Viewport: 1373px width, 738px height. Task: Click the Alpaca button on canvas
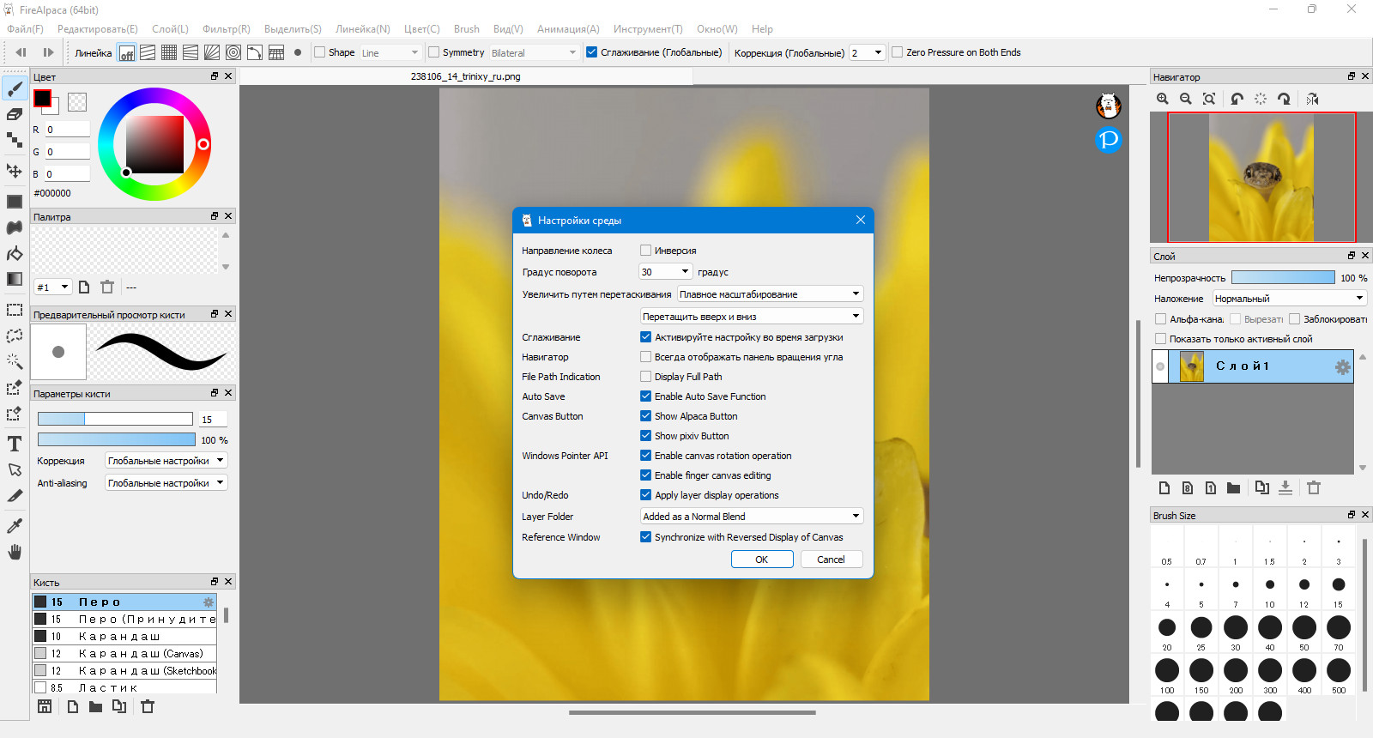click(x=1109, y=106)
